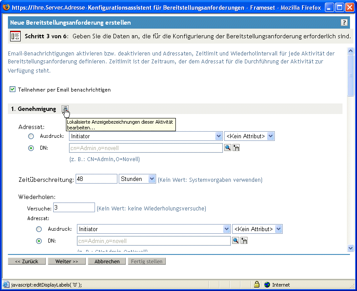Open help with the question mark icon
357x291 pixels.
pos(344,22)
